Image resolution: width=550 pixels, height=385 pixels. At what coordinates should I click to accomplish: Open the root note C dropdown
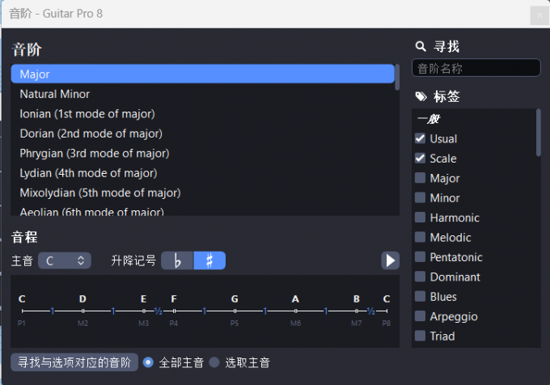pyautogui.click(x=64, y=260)
